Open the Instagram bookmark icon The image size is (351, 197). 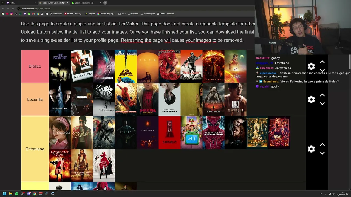click(12, 14)
